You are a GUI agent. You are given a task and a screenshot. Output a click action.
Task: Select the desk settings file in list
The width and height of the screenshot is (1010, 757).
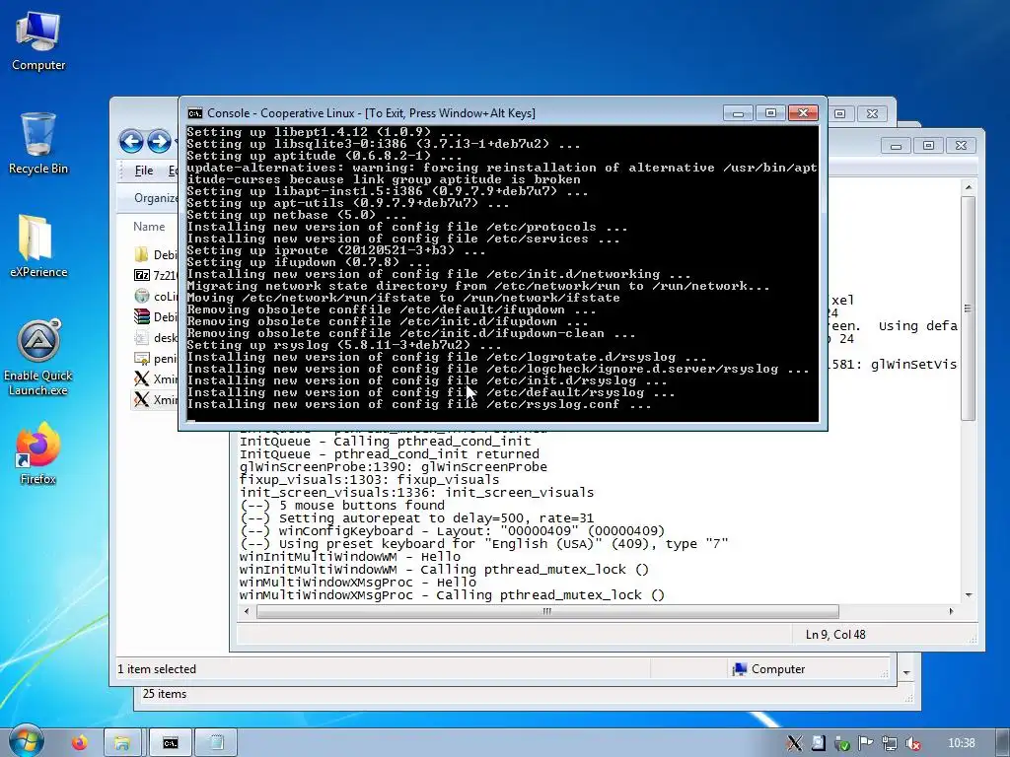point(155,337)
